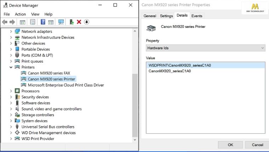Click the Back arrow in Device Manager toolbar
This screenshot has width=269, height=152.
pos(5,22)
